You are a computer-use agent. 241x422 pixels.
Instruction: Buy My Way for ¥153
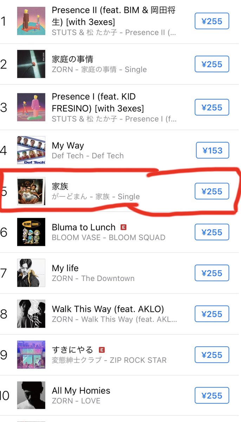coord(213,150)
